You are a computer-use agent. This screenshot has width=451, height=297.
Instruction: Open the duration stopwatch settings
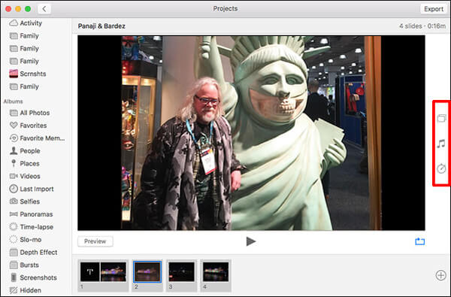[441, 168]
